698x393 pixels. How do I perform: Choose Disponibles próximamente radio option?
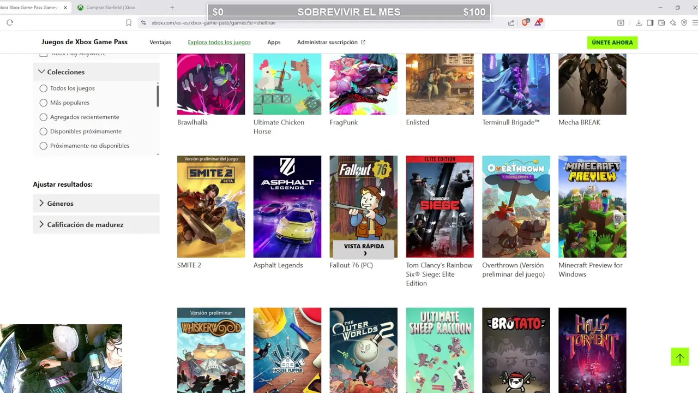44,131
